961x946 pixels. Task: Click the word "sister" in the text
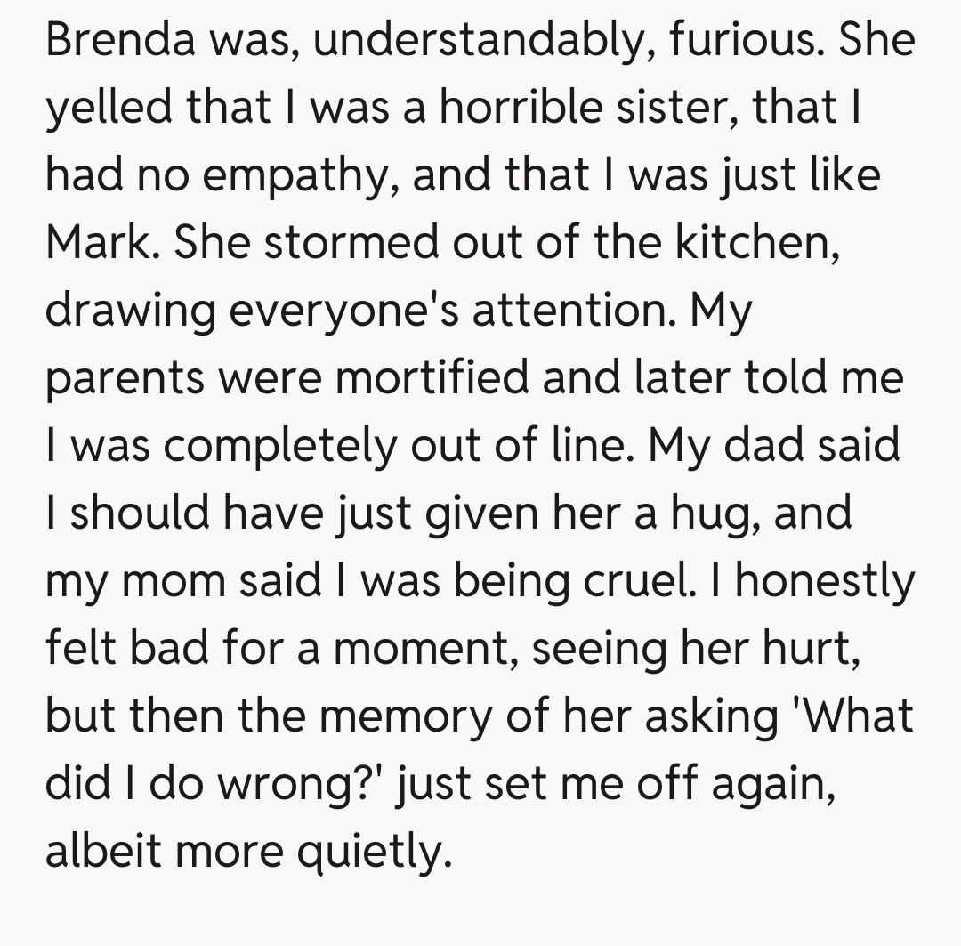(676, 109)
